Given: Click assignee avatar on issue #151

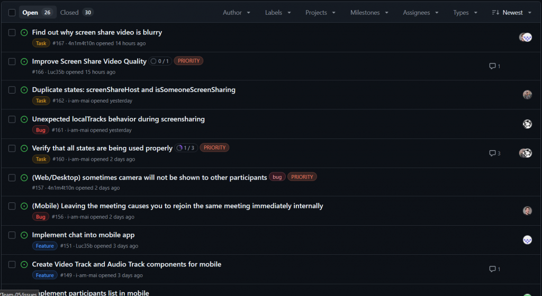Looking at the screenshot, I should (x=527, y=240).
